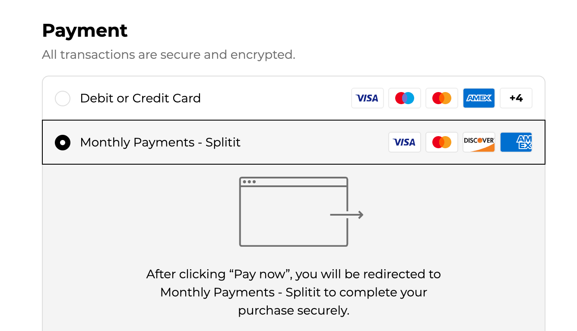The height and width of the screenshot is (331, 577).
Task: Click the arrow in the redirect illustration
Action: pos(348,215)
